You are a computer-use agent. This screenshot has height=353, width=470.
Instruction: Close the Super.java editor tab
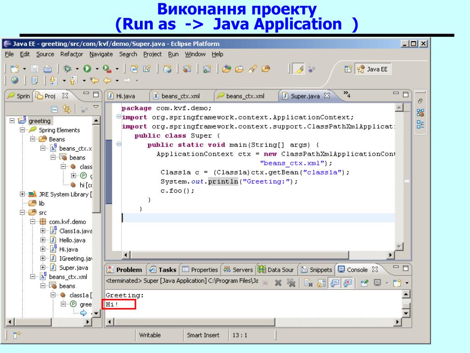(327, 96)
